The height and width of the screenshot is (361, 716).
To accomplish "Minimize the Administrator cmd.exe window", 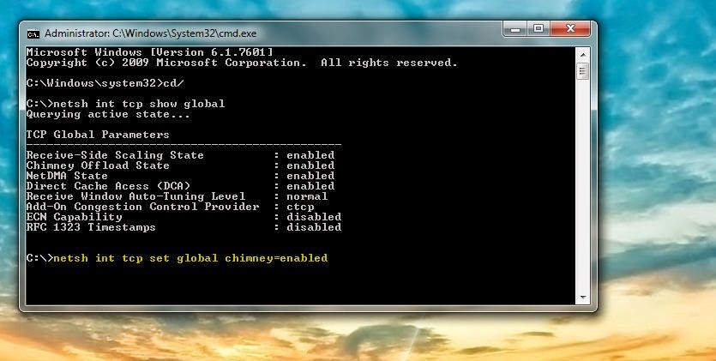I will click(515, 29).
